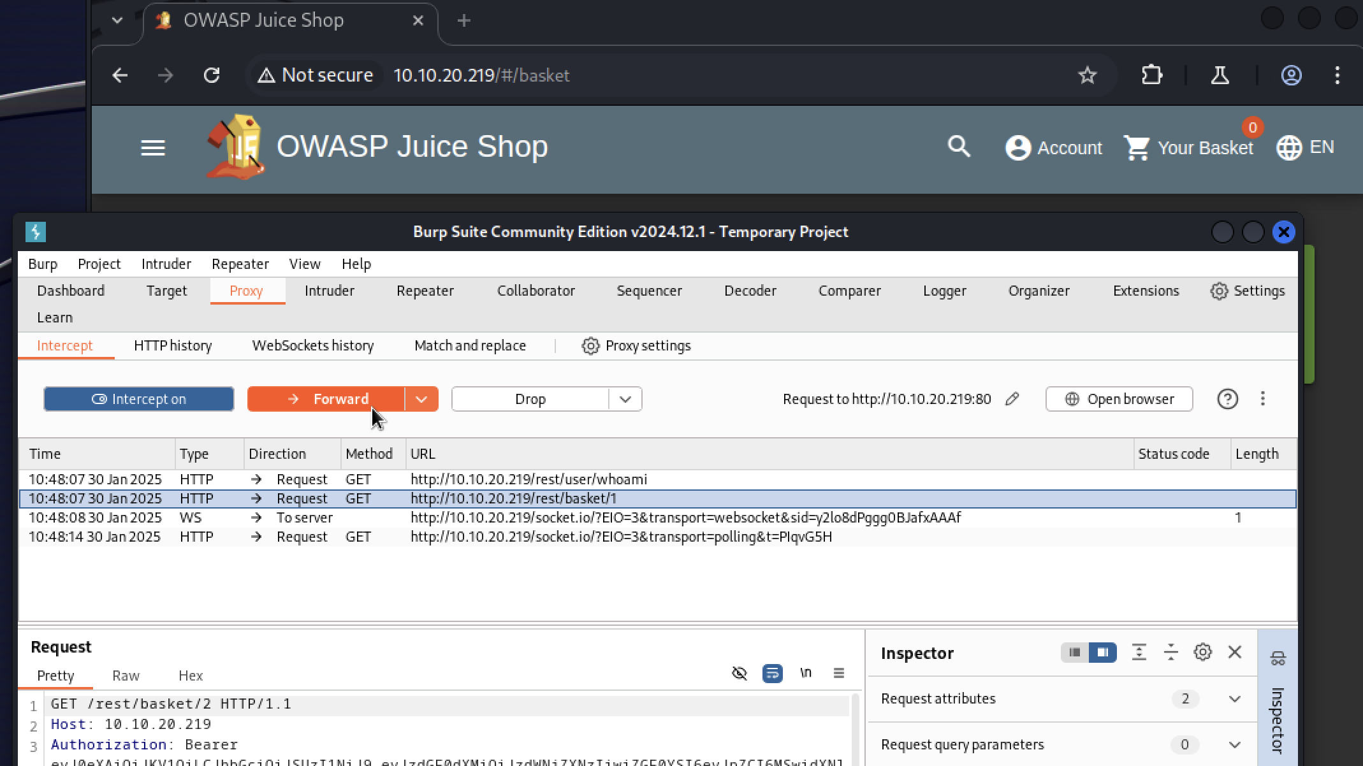
Task: Switch to the HTTP history tab
Action: click(173, 345)
